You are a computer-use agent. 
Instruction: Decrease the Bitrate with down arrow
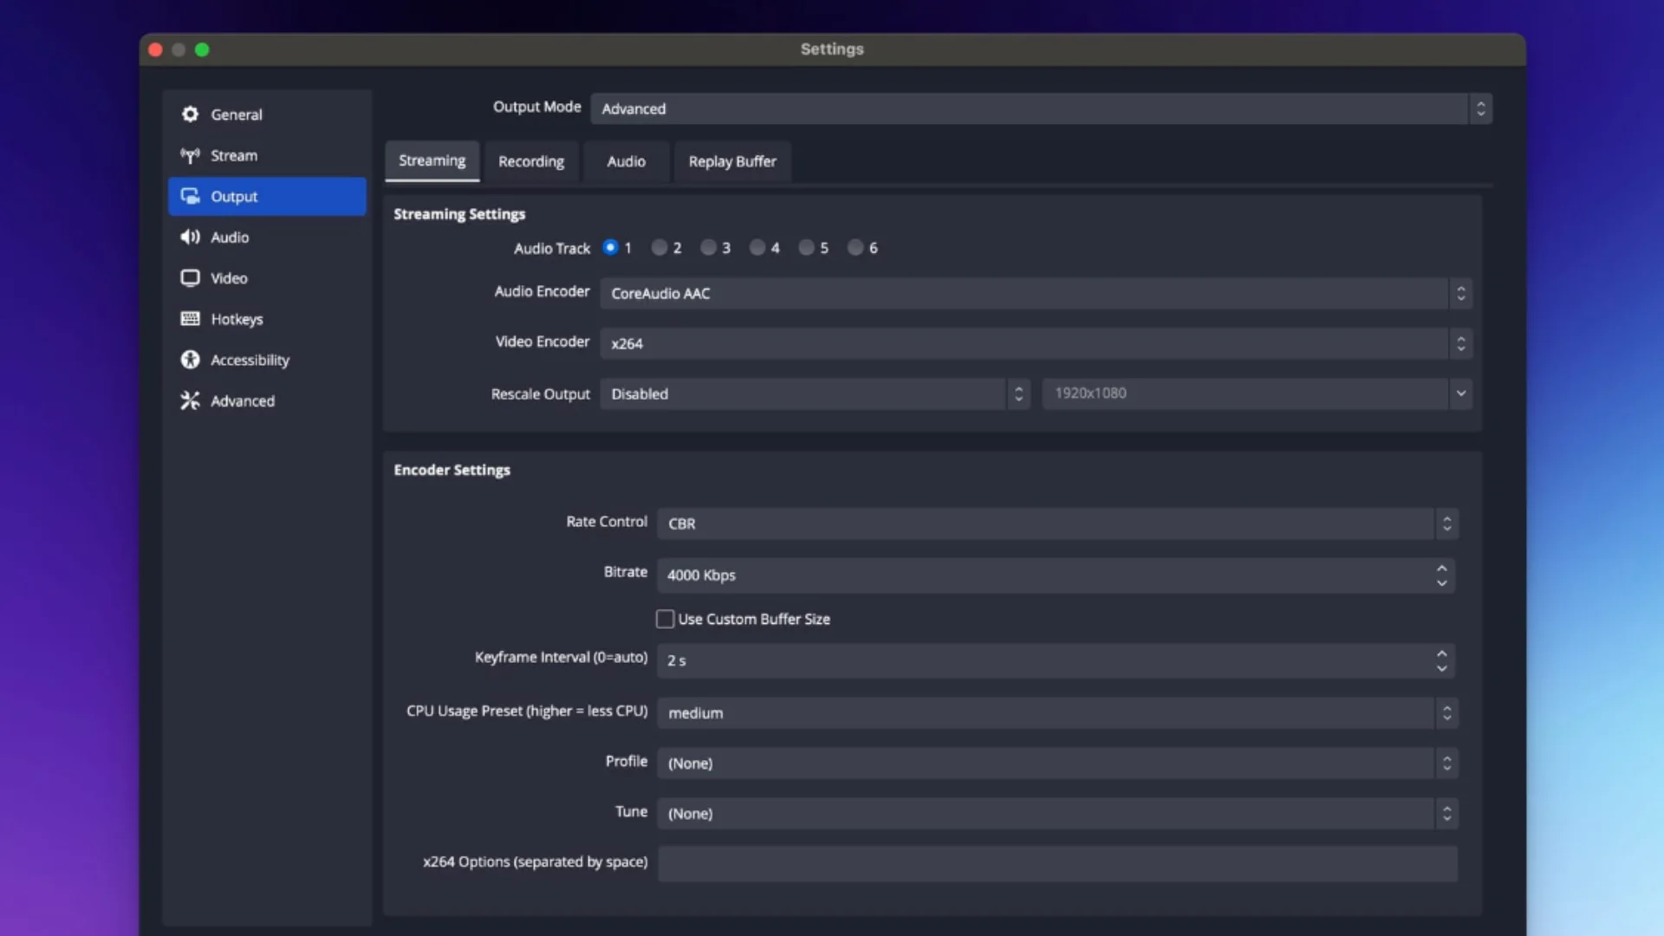pyautogui.click(x=1441, y=582)
